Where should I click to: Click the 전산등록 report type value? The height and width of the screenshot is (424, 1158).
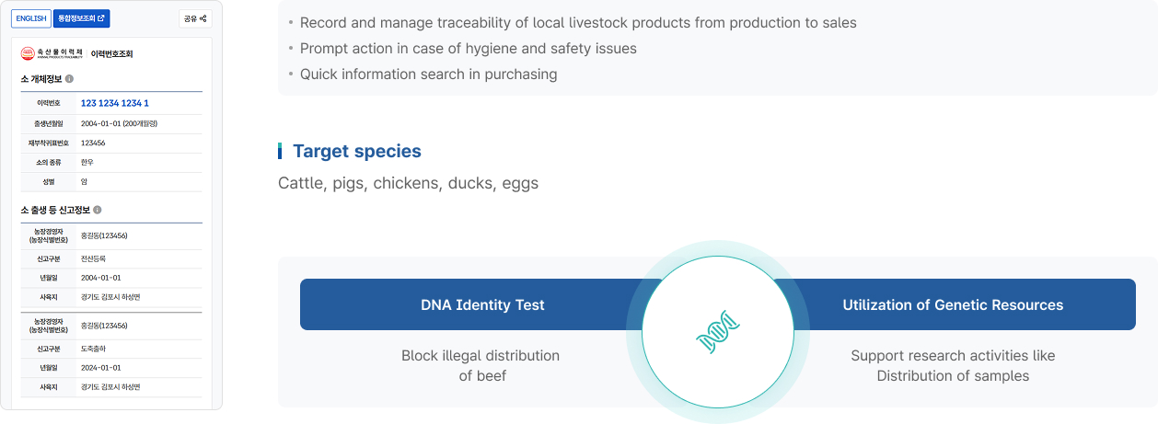(x=94, y=258)
